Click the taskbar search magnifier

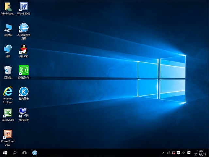[15, 153]
